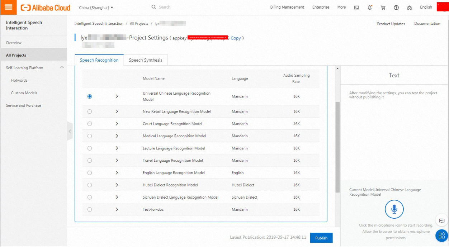Open the blue quick-access grid icon
Viewport: 449px width, 247px height.
pyautogui.click(x=442, y=236)
